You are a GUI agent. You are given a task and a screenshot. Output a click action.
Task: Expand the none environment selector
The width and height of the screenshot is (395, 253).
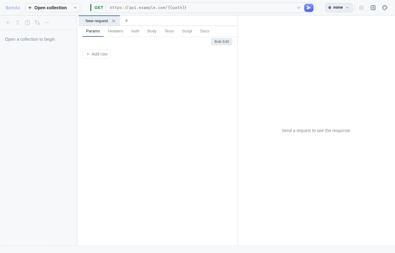pos(339,8)
